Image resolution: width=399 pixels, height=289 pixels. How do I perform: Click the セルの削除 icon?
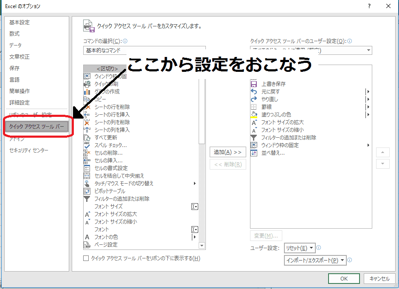tap(87, 153)
